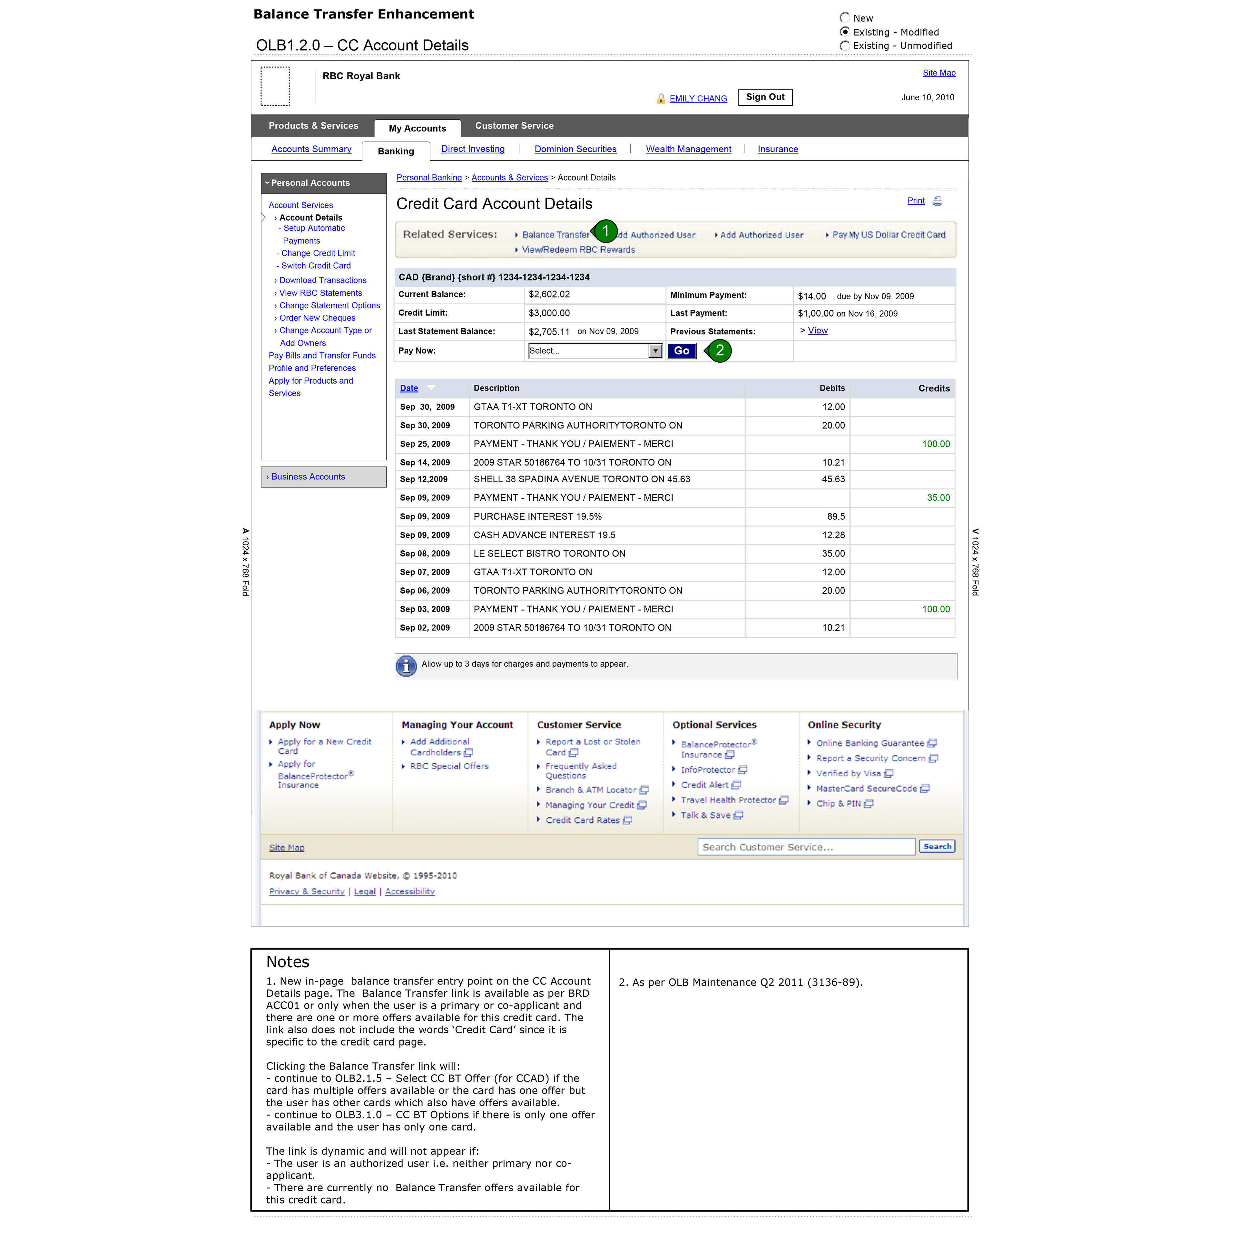1238x1238 pixels.
Task: Select the Existing - Modified radio button
Action: click(845, 32)
